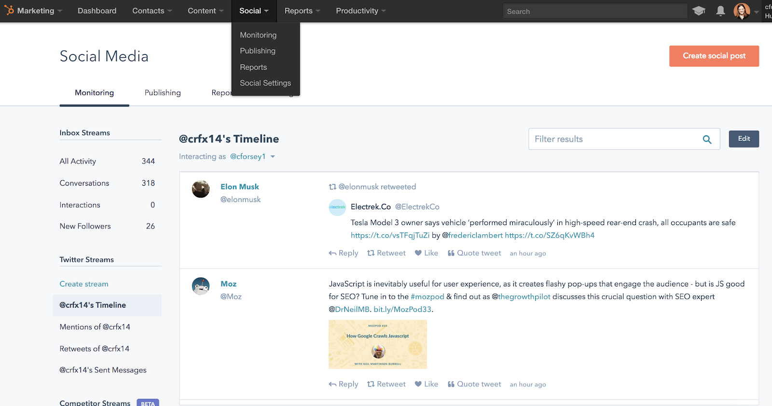
Task: Select the All Activity inbox stream
Action: (107, 161)
